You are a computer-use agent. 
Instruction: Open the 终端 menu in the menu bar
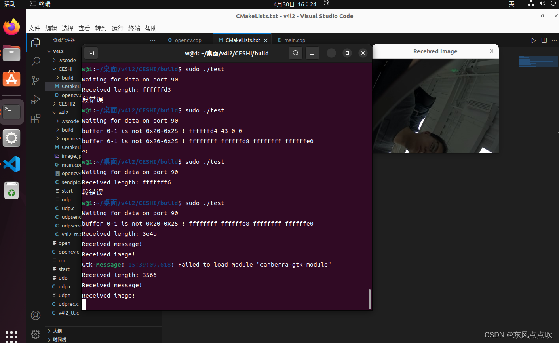(x=133, y=28)
